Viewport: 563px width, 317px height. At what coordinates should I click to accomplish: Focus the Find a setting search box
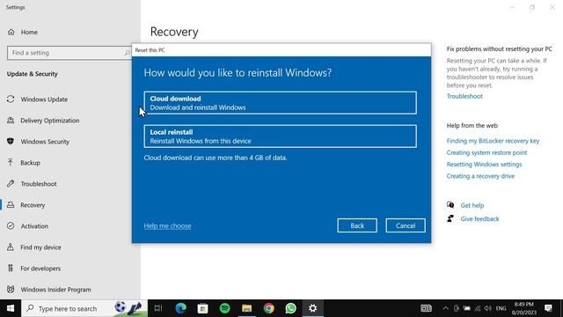[69, 53]
